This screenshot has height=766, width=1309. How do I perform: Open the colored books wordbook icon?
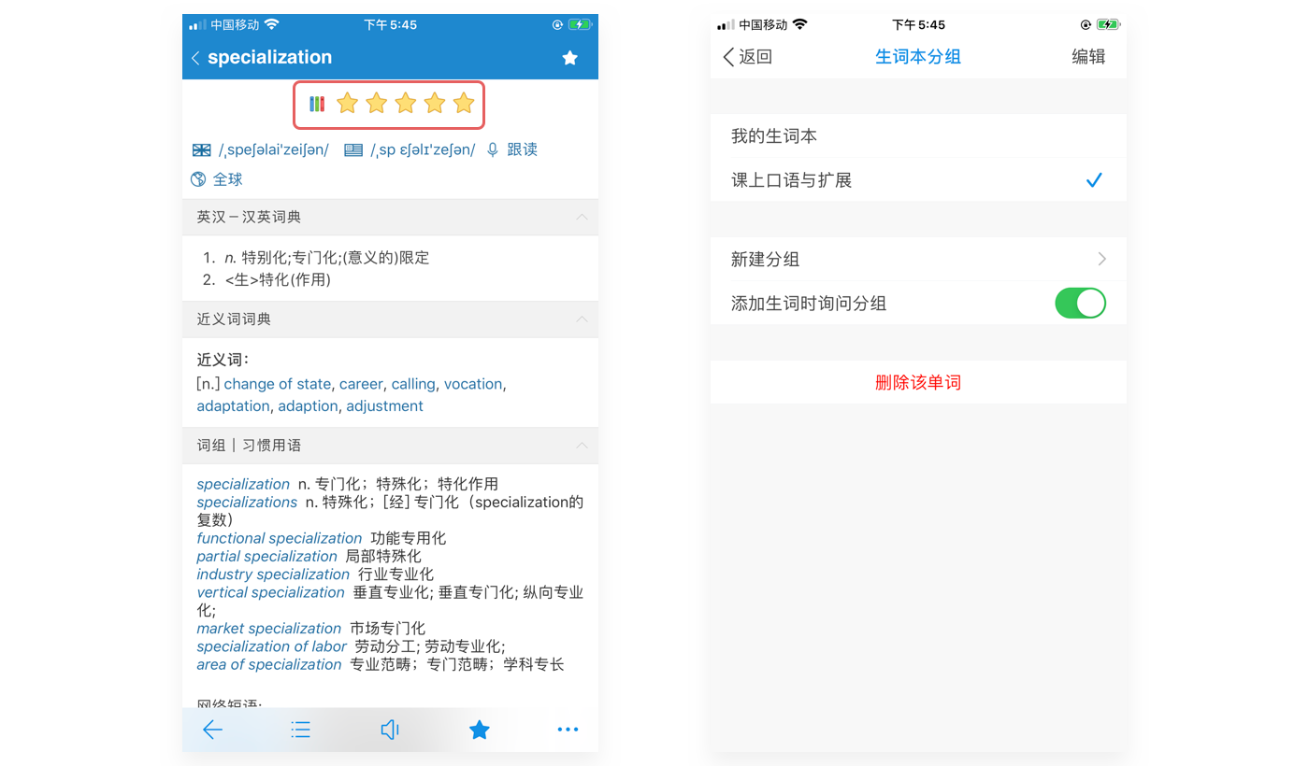pyautogui.click(x=317, y=104)
